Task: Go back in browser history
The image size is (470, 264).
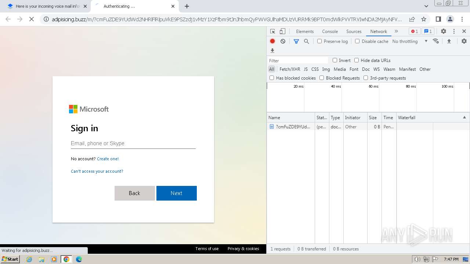Action: [8, 19]
